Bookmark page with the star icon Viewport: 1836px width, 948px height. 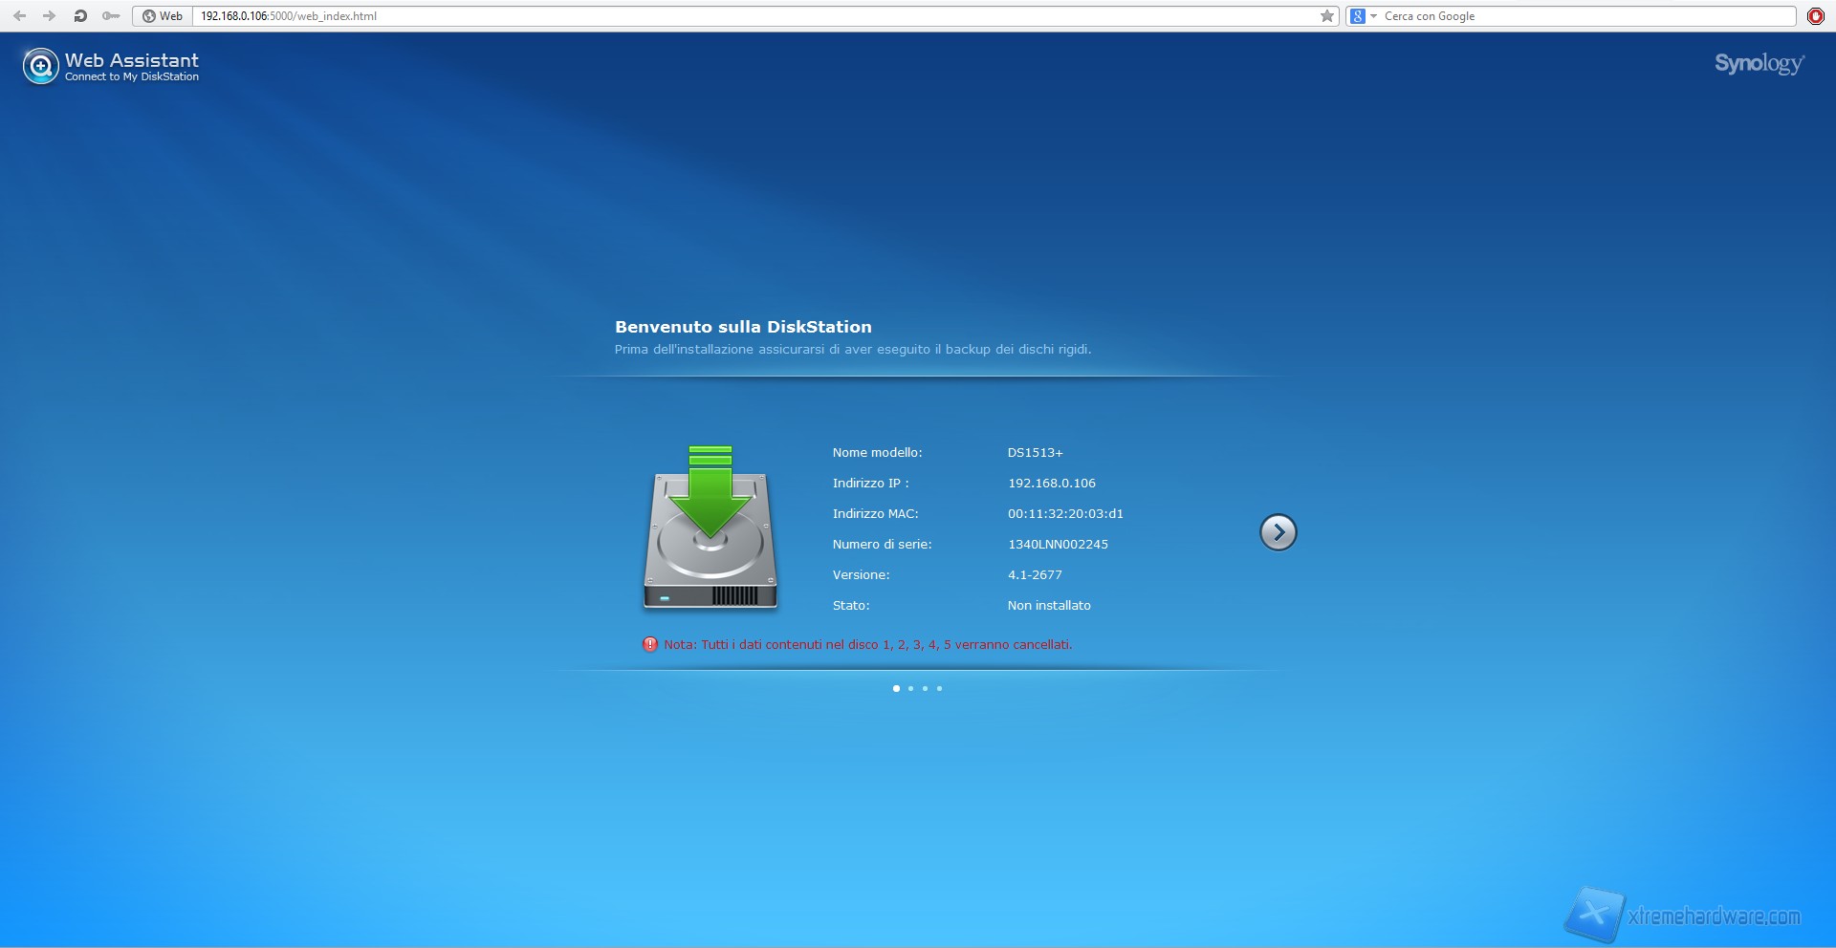[1326, 16]
